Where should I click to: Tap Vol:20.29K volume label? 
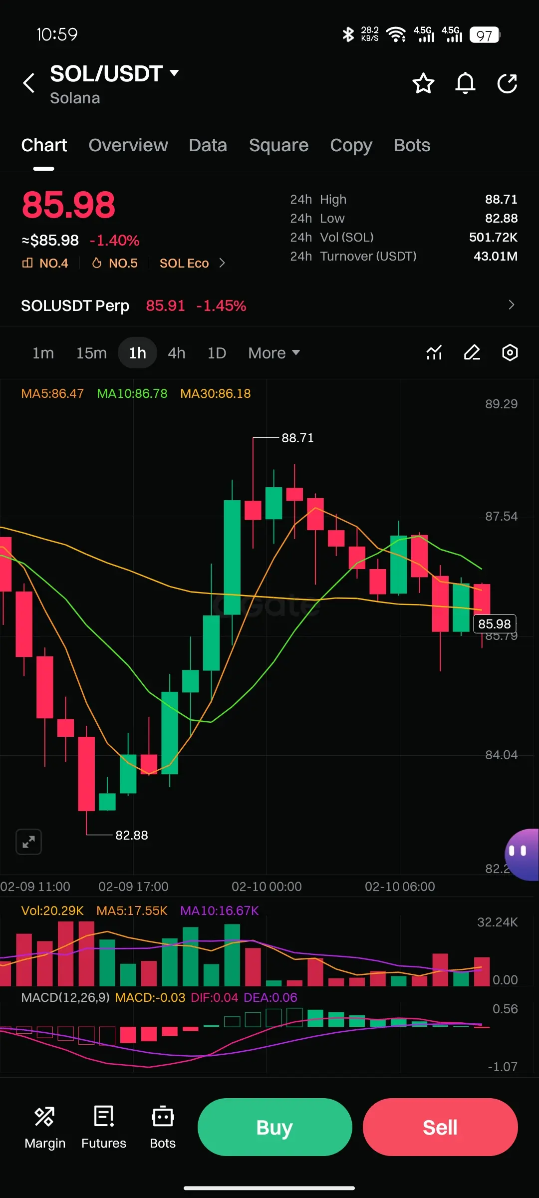(52, 910)
